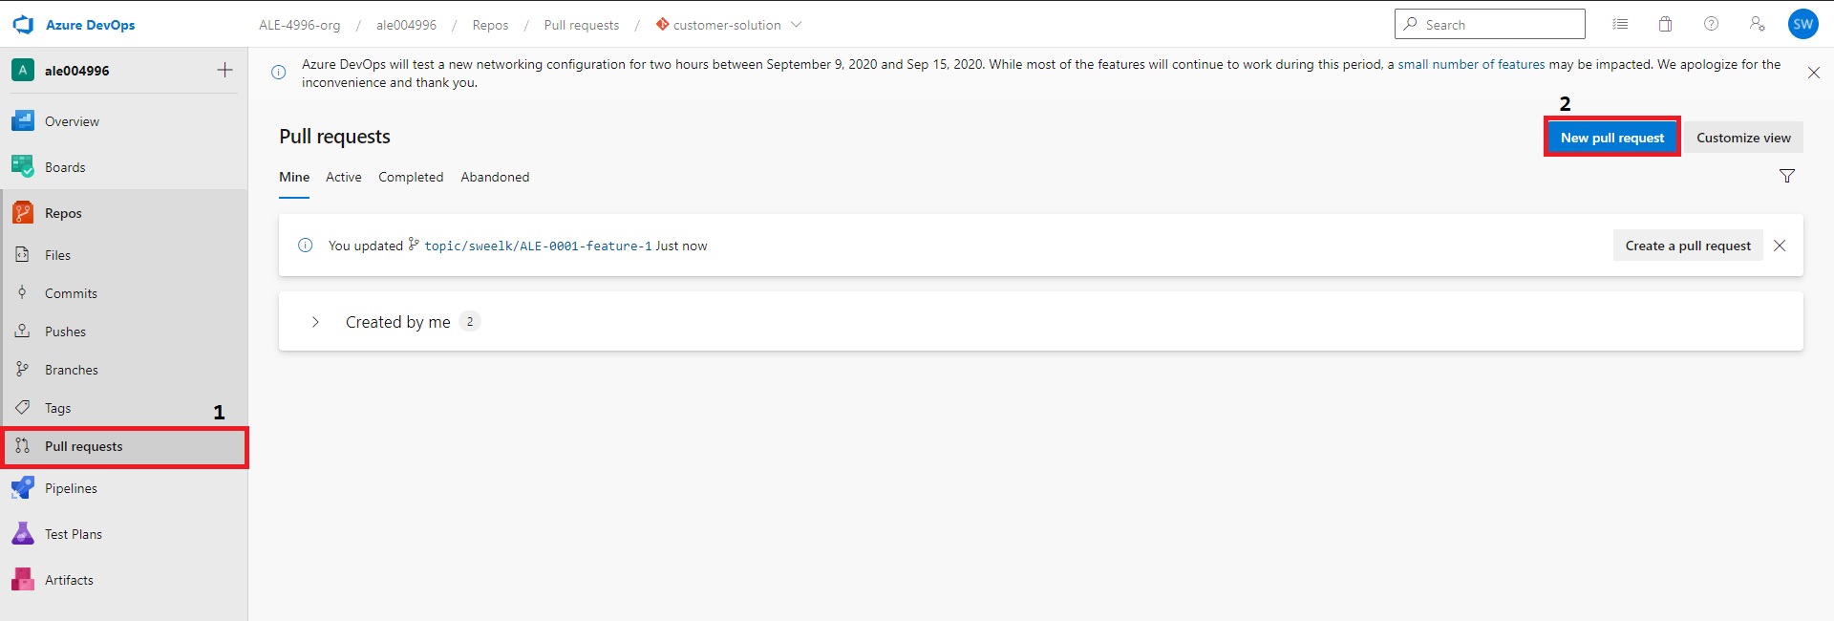
Task: Click the New pull request button
Action: [x=1611, y=138]
